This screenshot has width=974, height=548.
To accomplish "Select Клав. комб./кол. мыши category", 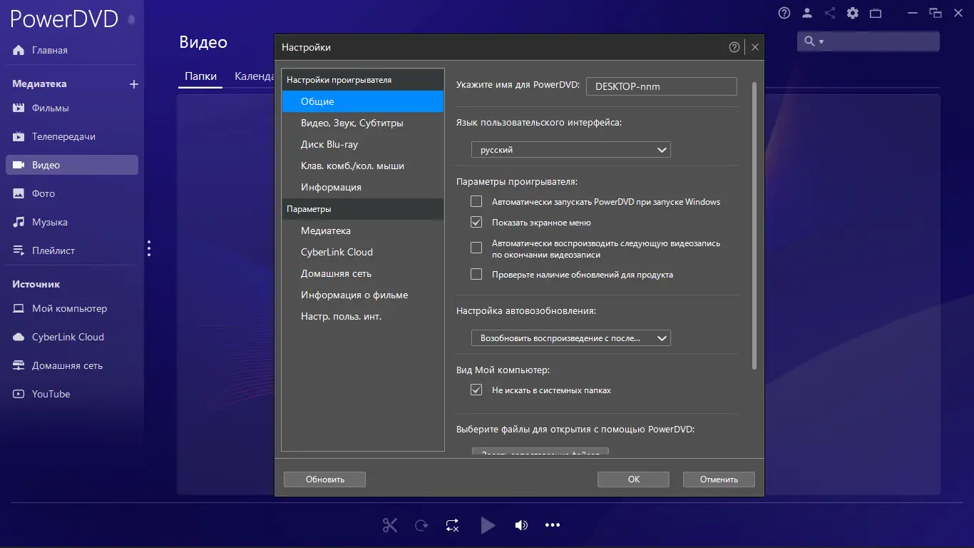I will [363, 166].
